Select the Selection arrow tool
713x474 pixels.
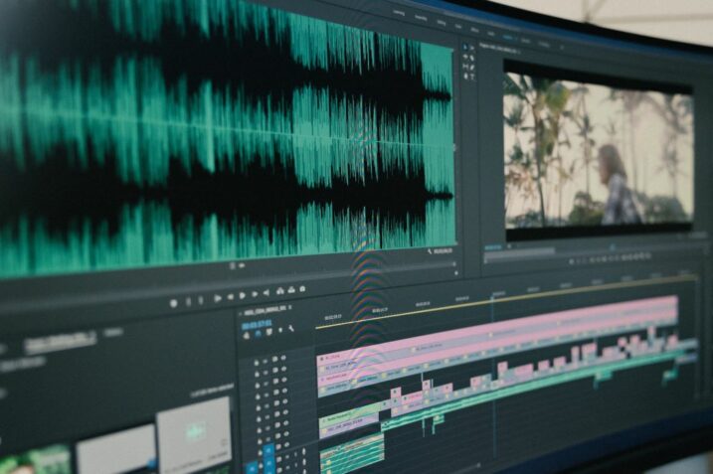[x=464, y=47]
